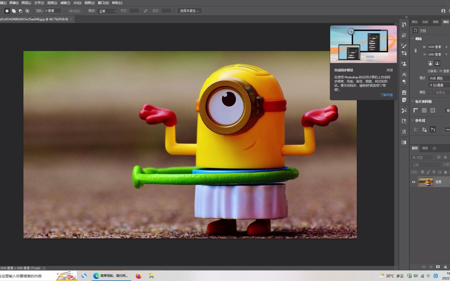Open the 滤镜(T) menu
Screen dimensions: 450x281
(x=65, y=3)
